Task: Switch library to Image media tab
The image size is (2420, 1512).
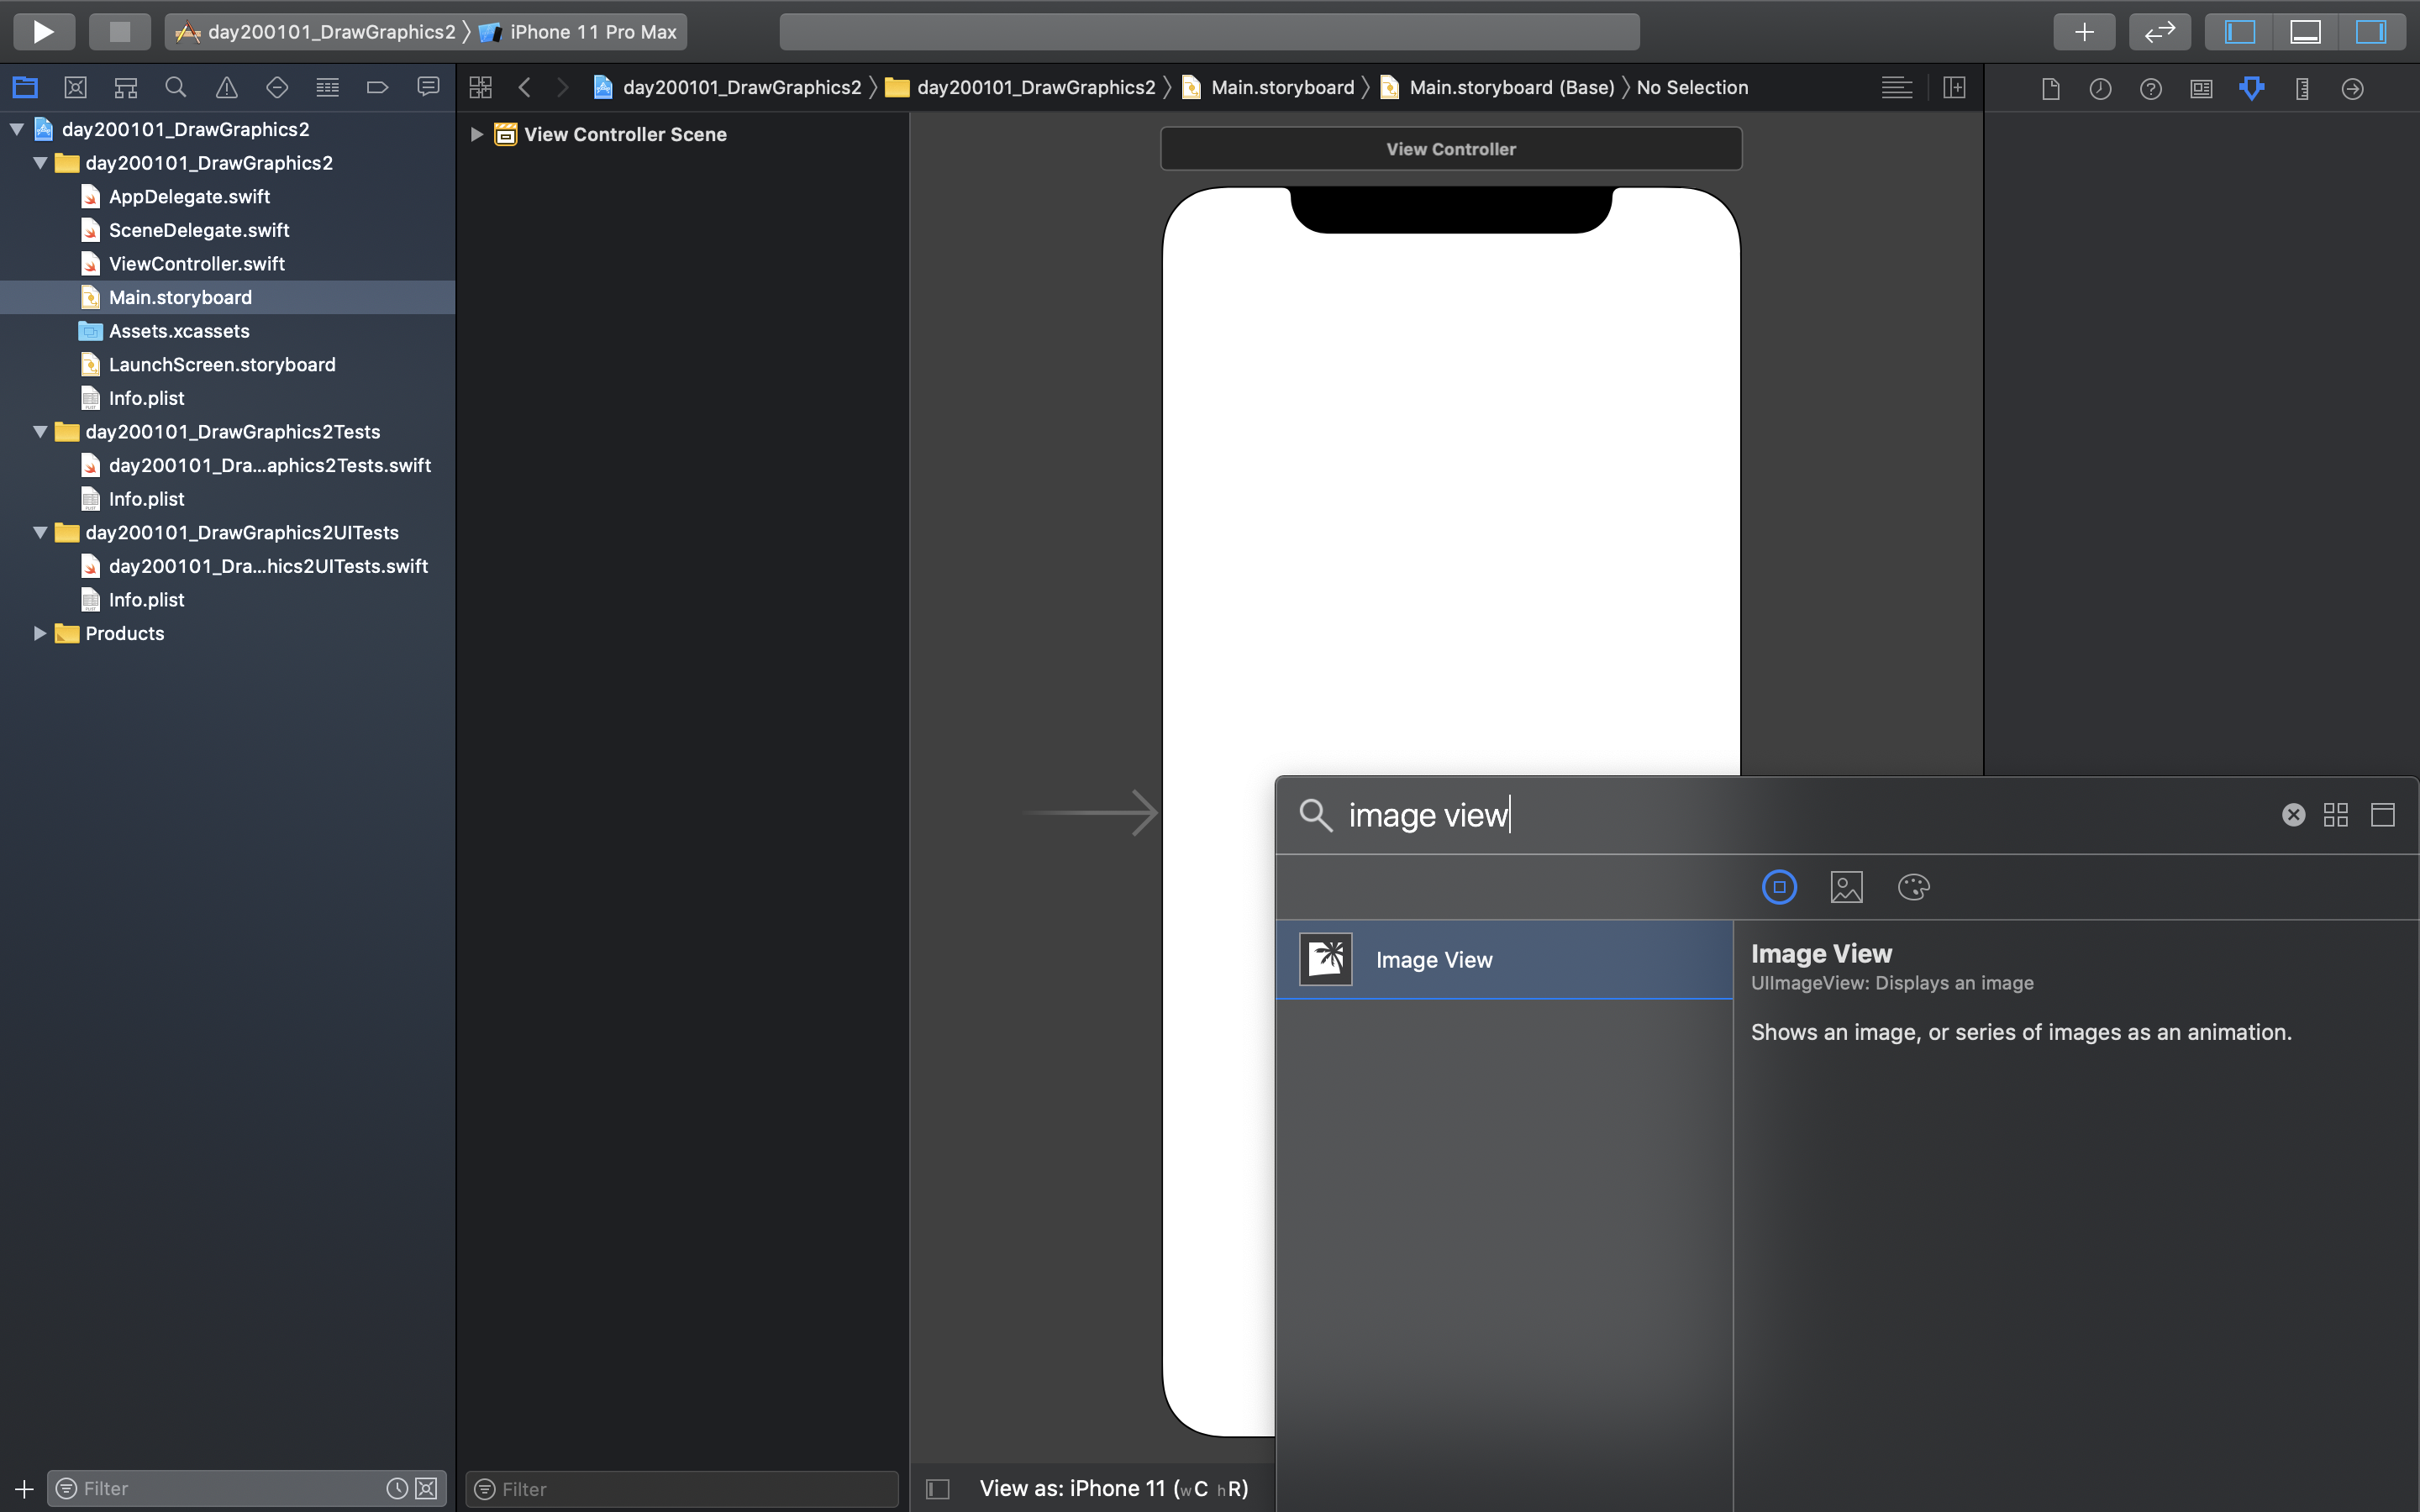Action: 1846,887
